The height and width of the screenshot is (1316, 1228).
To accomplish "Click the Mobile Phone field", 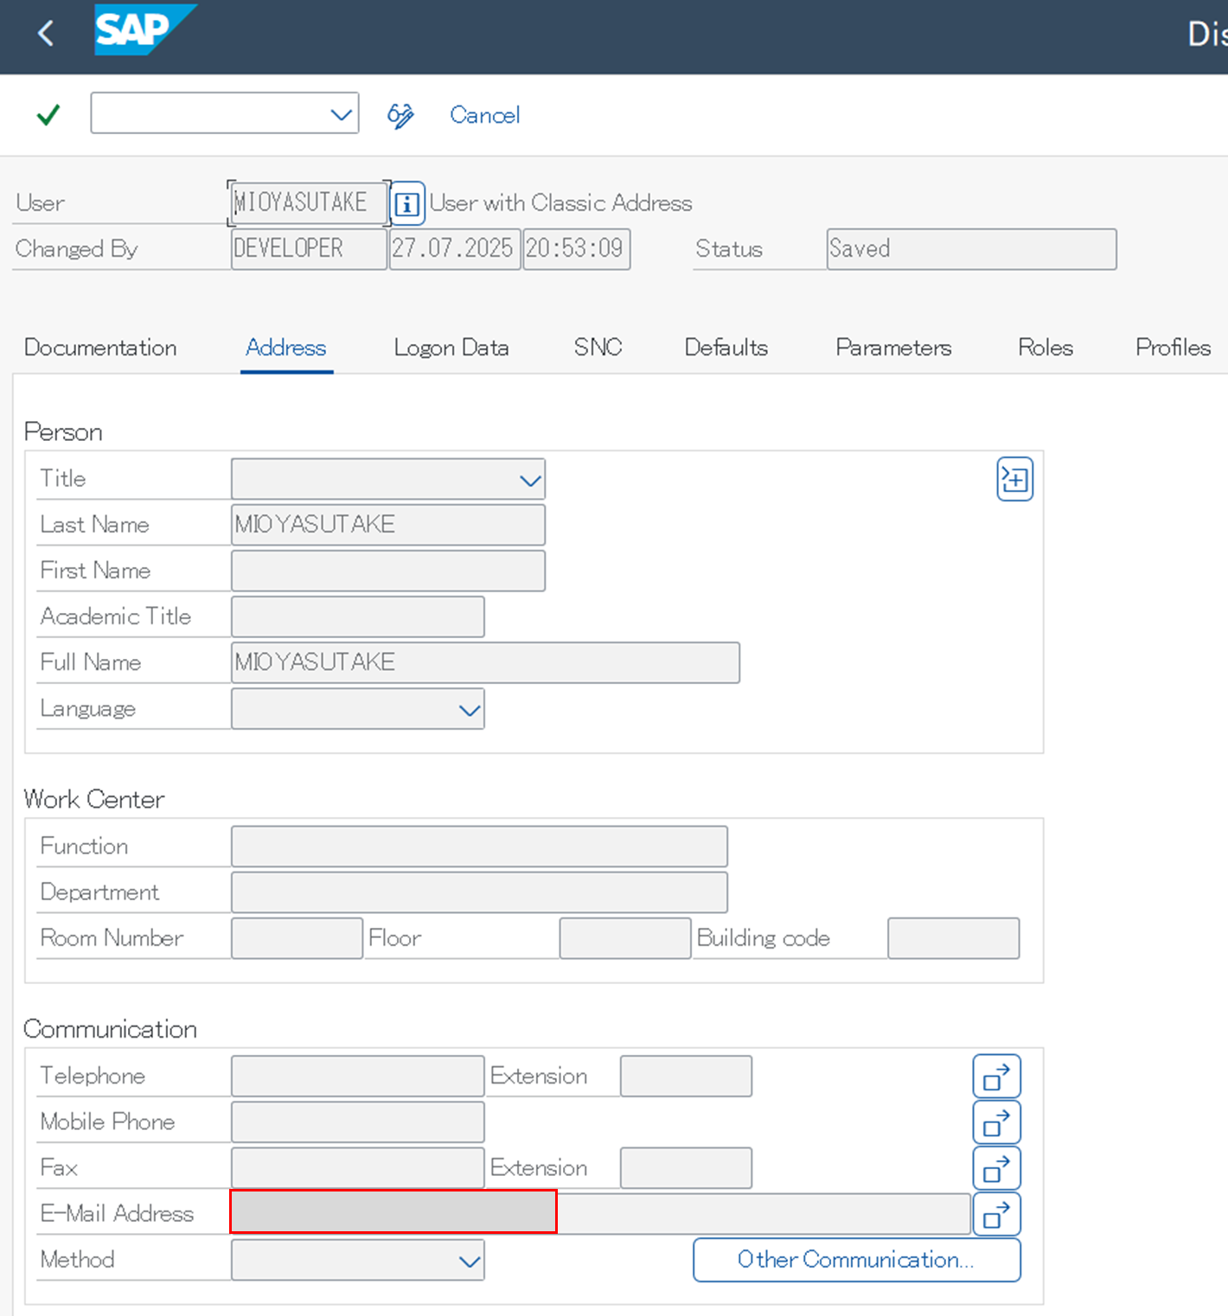I will tap(358, 1122).
